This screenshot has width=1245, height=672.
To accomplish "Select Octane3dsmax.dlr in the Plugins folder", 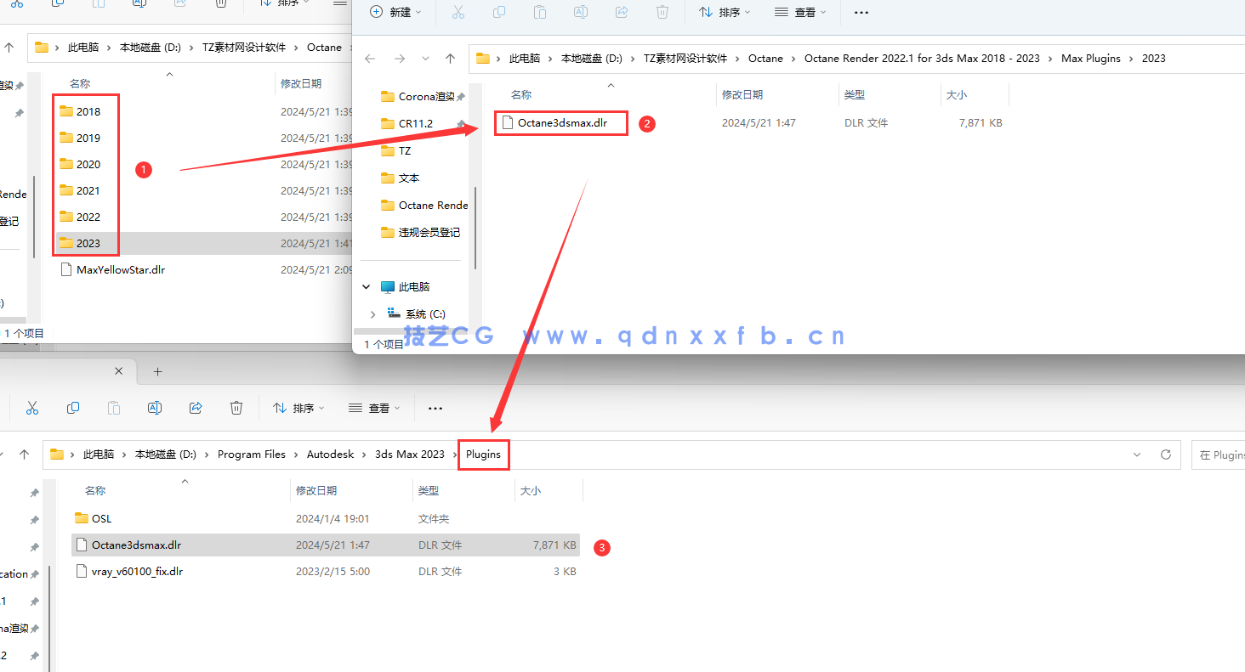I will [x=136, y=545].
